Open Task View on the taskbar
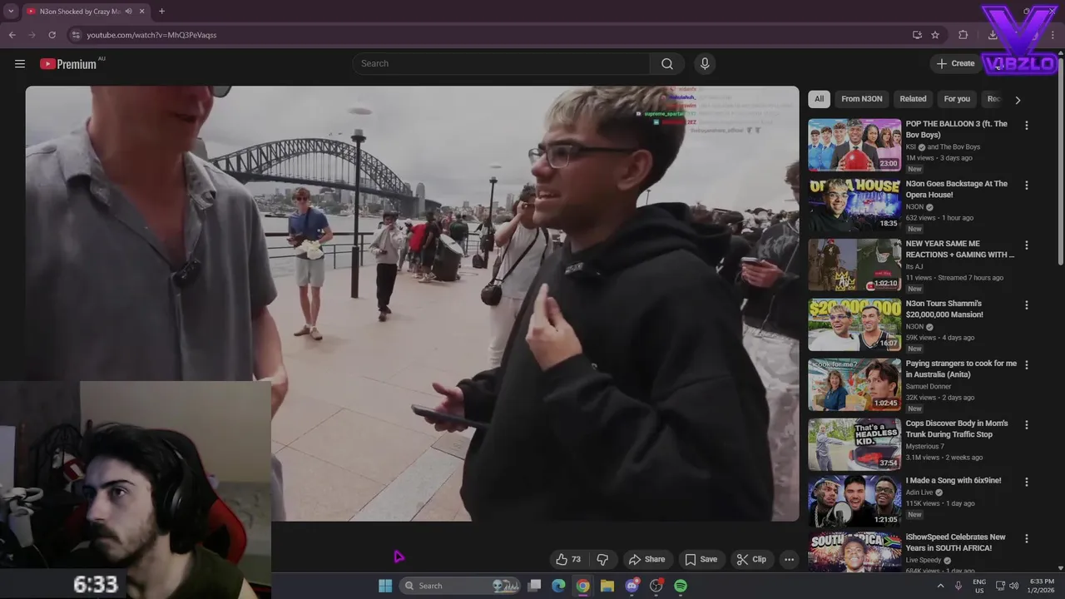Viewport: 1065px width, 599px height. click(x=535, y=586)
